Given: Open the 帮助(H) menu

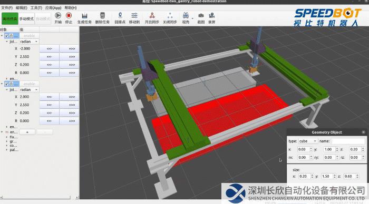Looking at the screenshot, I should 70,8.
